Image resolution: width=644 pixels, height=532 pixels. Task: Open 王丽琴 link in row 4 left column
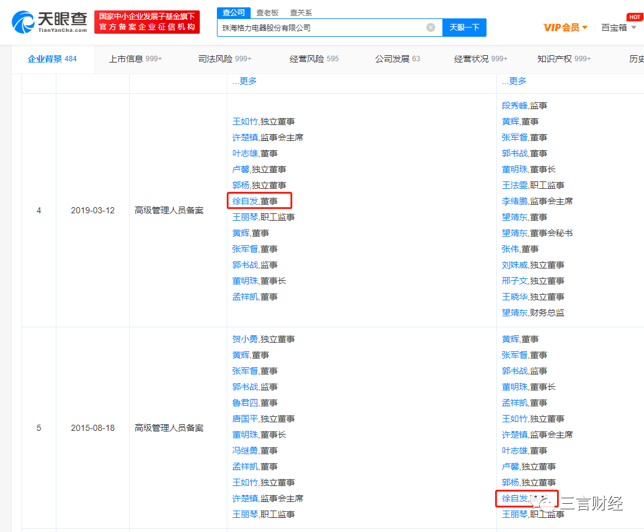tap(244, 218)
